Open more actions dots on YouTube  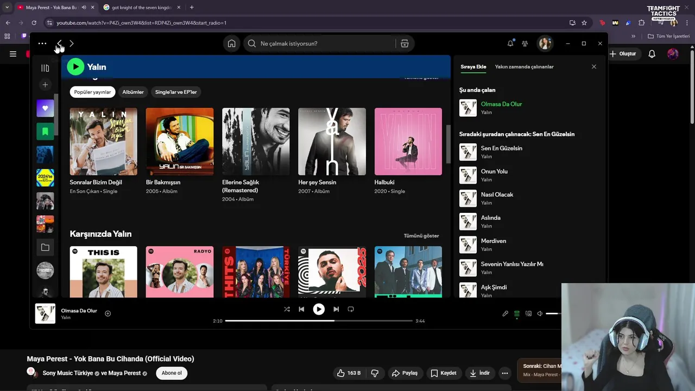(505, 373)
